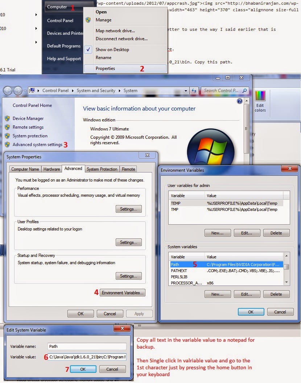Click the Variable name input field
The image size is (301, 383).
click(x=87, y=346)
